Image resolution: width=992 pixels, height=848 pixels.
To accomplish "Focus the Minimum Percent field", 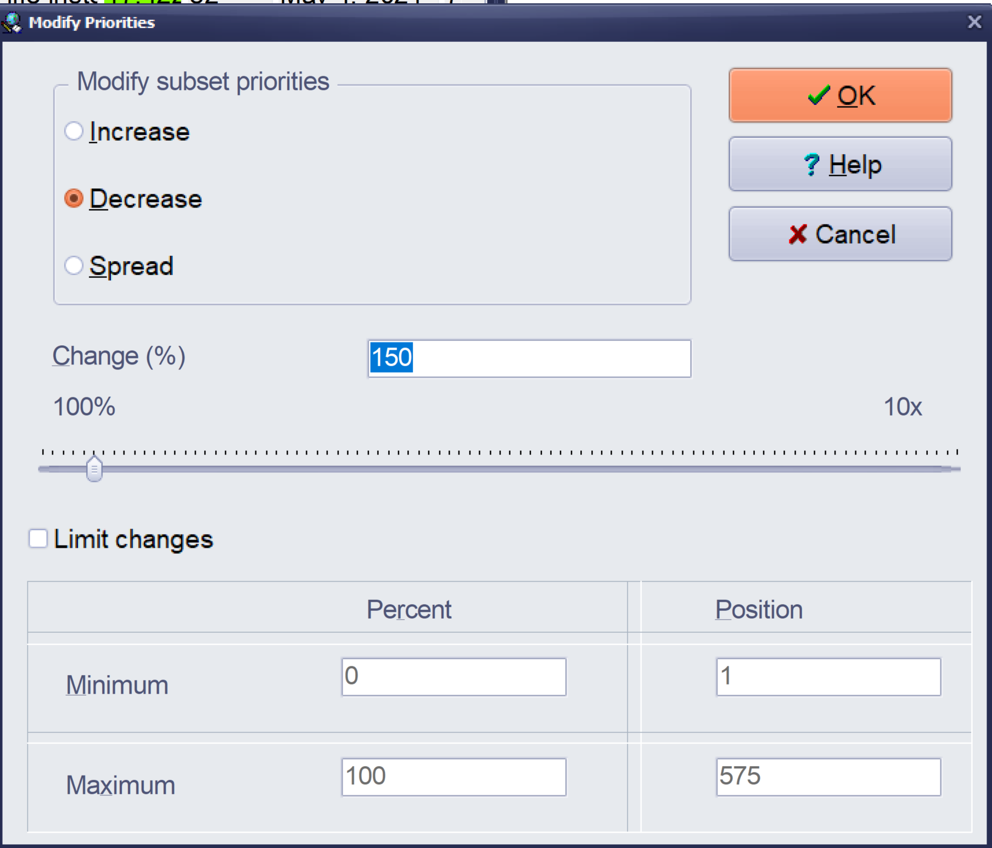I will pyautogui.click(x=453, y=677).
